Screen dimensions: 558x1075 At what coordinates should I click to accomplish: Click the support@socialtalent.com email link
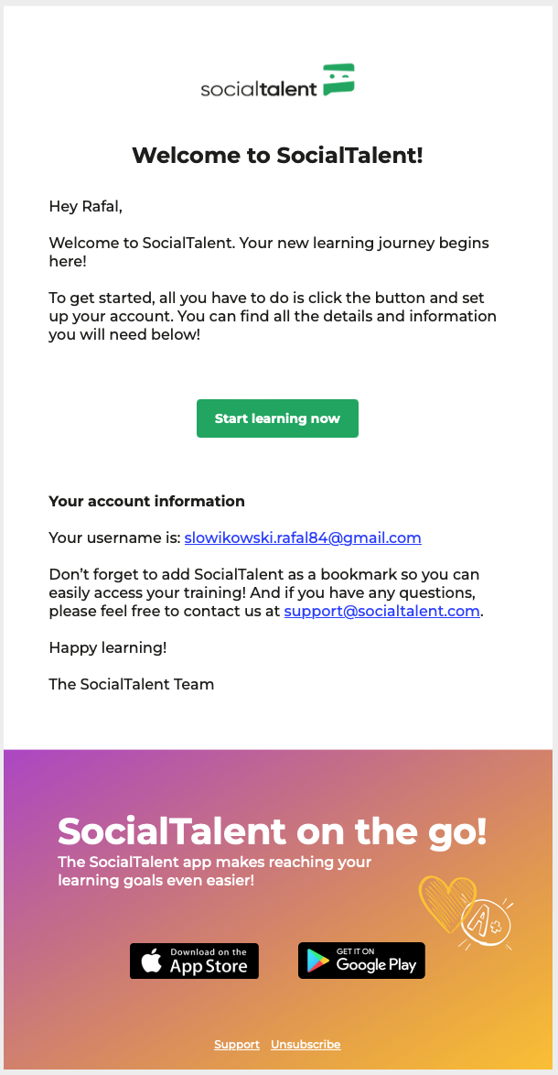click(x=382, y=611)
